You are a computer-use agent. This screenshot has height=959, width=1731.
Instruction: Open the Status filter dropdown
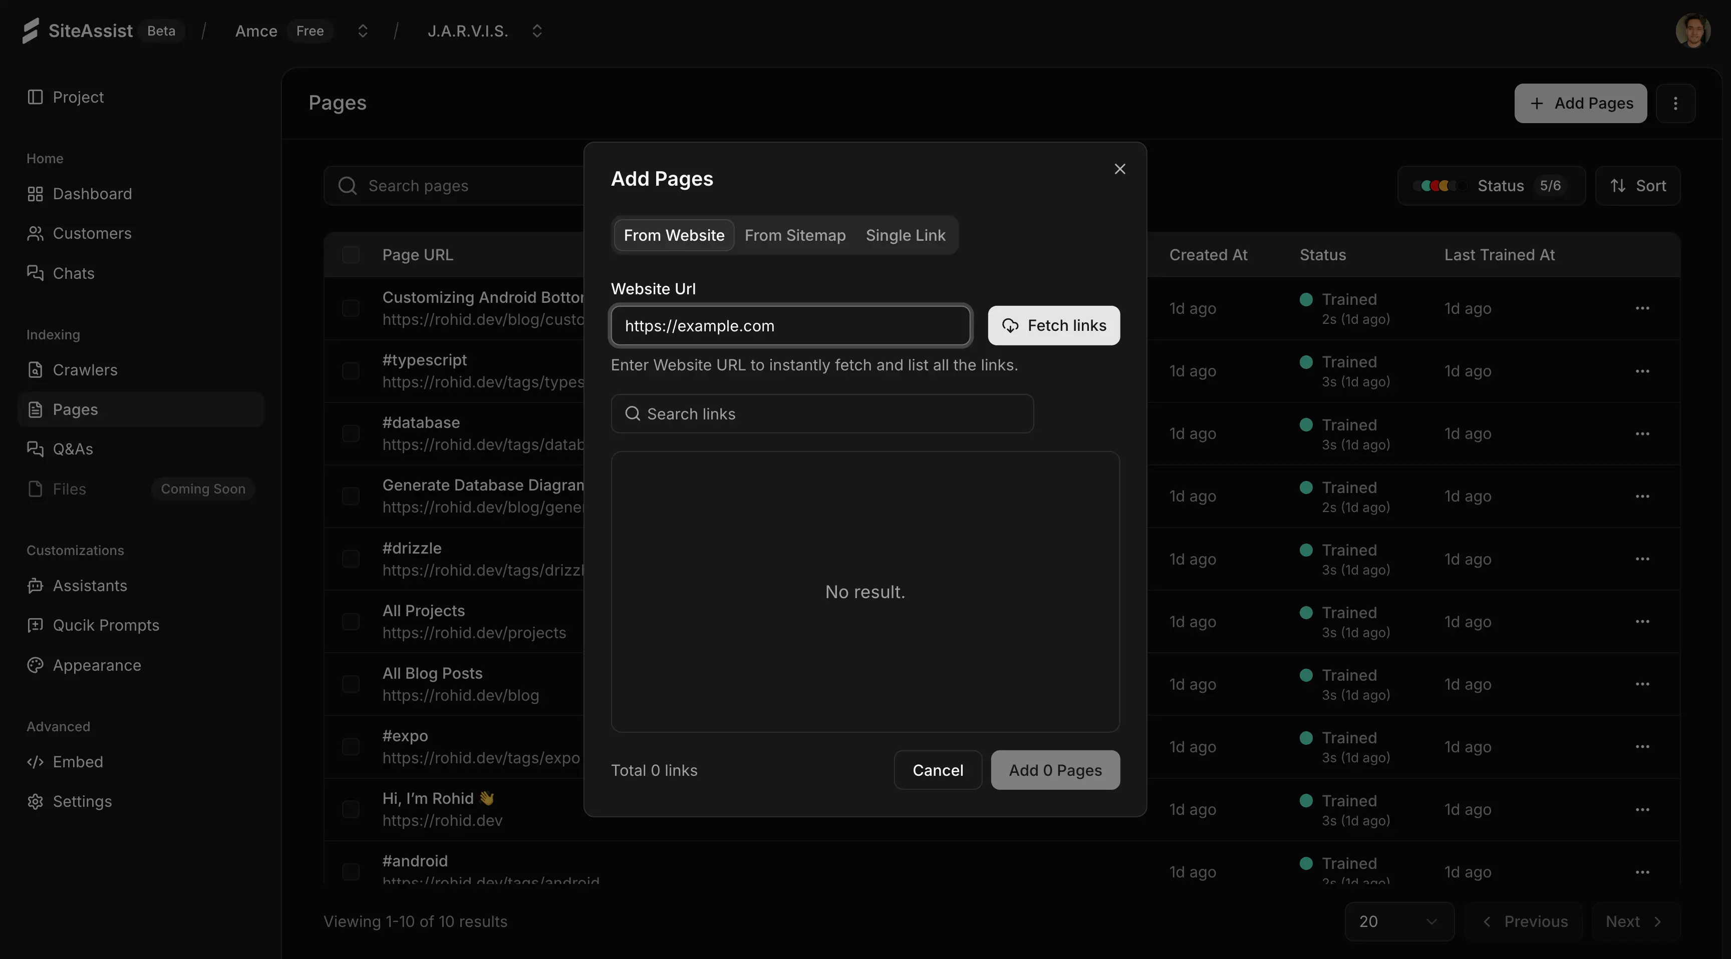(1491, 186)
